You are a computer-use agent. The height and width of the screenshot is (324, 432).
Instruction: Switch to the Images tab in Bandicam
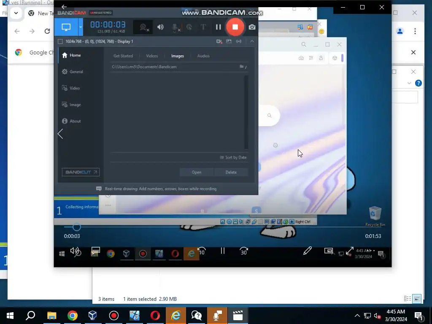(x=178, y=56)
